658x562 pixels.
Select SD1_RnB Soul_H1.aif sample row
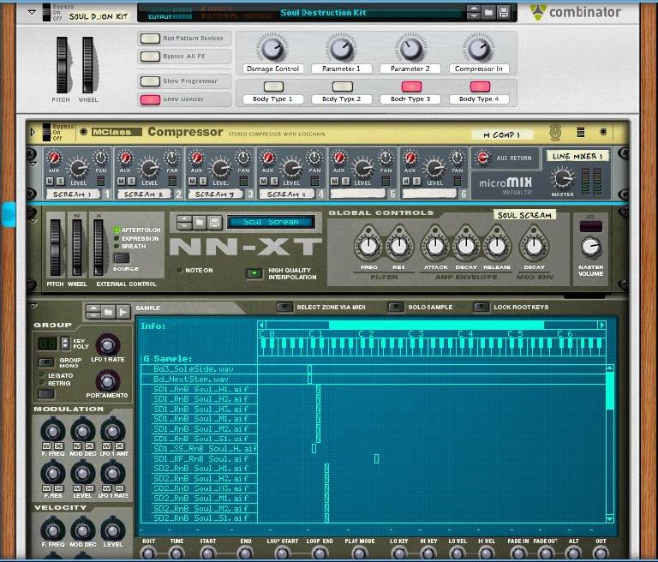[x=205, y=389]
